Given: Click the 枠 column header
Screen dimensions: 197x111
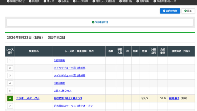Looking at the screenshot, I should tap(127, 51).
